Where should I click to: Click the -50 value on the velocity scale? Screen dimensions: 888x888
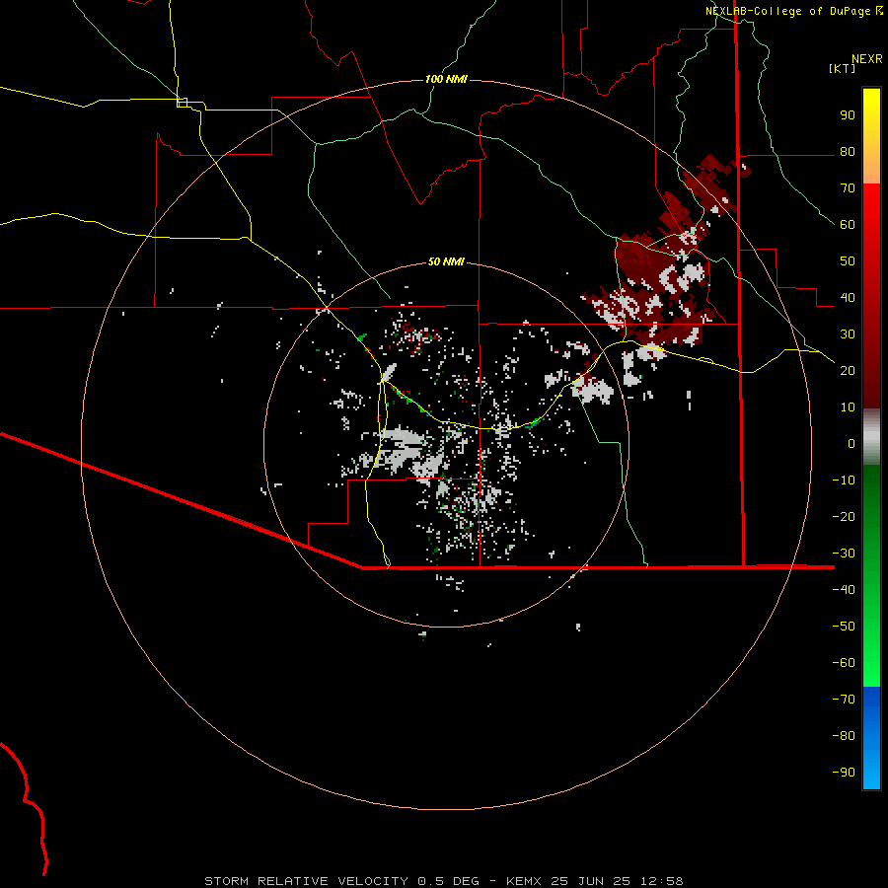pos(844,626)
